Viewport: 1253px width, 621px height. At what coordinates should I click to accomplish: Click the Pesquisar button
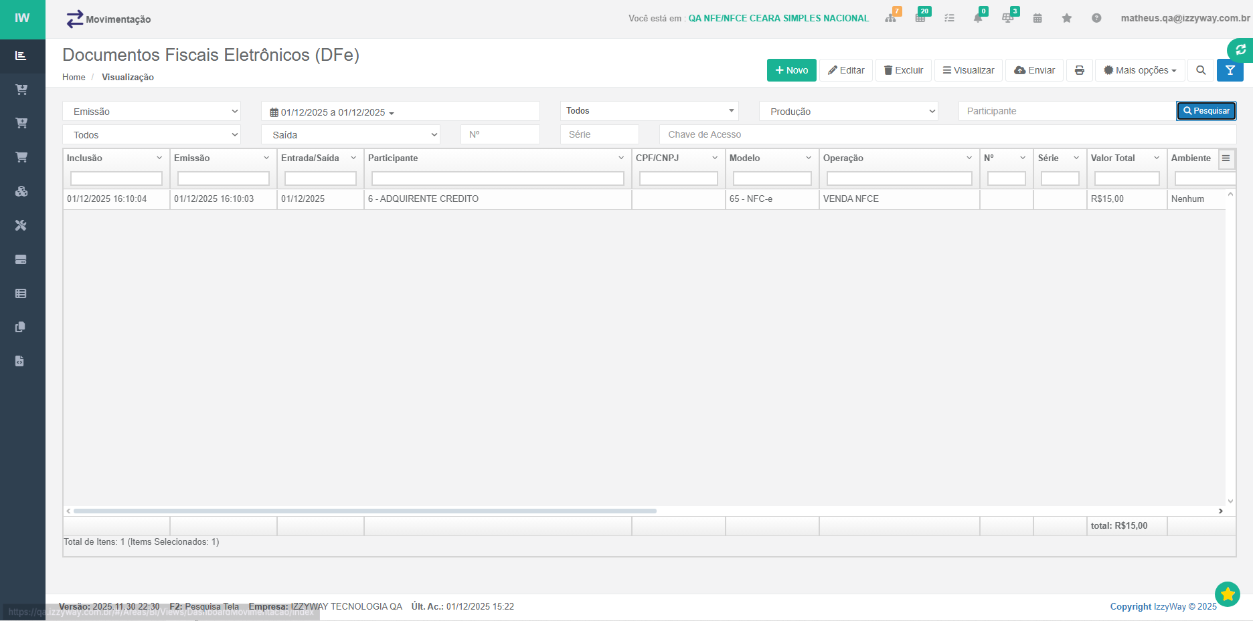pos(1206,111)
